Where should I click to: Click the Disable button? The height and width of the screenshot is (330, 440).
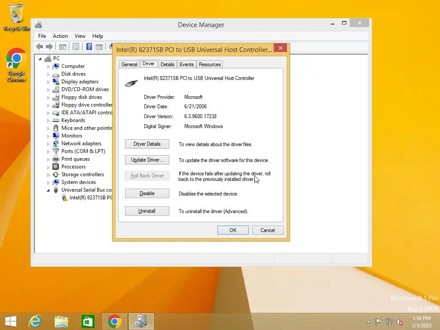click(147, 193)
